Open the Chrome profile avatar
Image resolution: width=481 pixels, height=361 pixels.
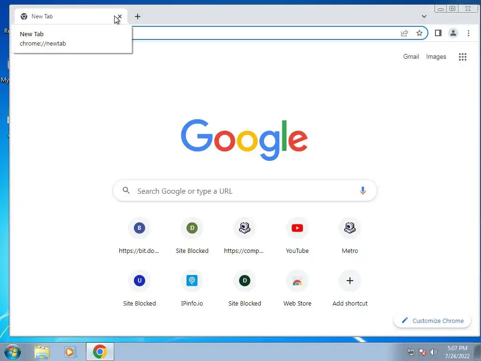453,33
